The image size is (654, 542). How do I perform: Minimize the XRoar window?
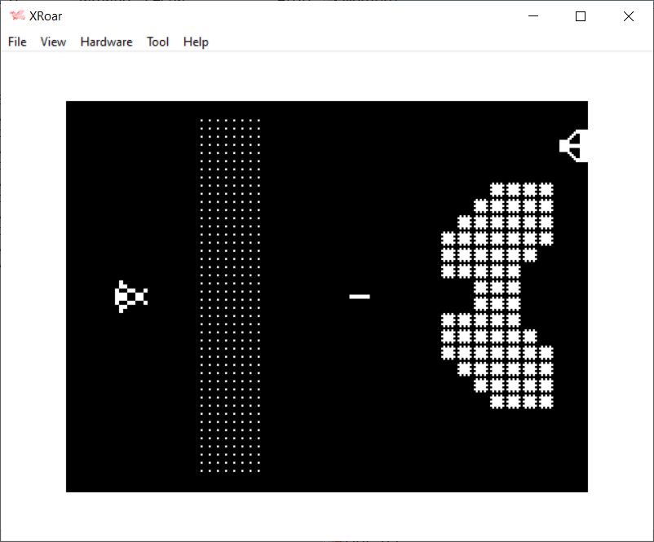[x=533, y=16]
